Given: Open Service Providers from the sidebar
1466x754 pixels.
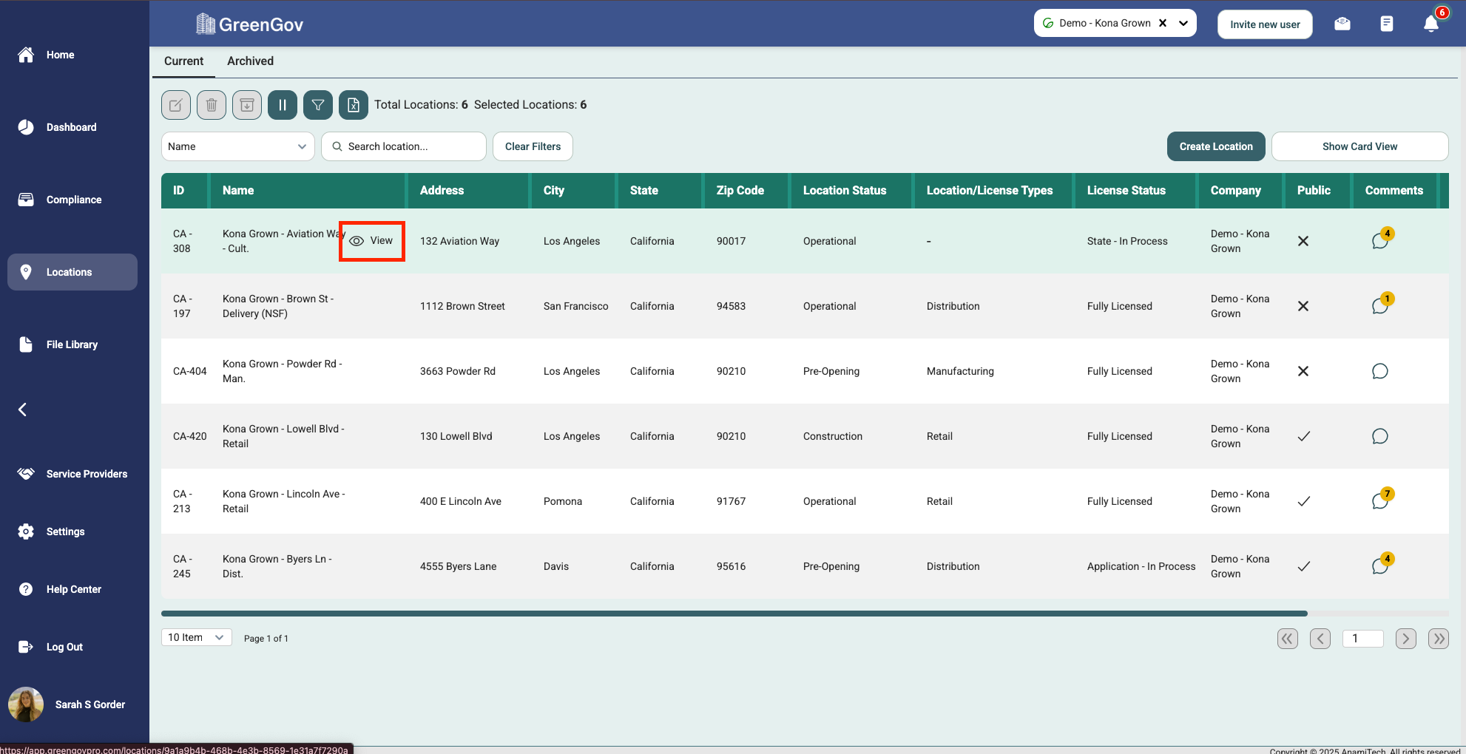Looking at the screenshot, I should coord(72,474).
